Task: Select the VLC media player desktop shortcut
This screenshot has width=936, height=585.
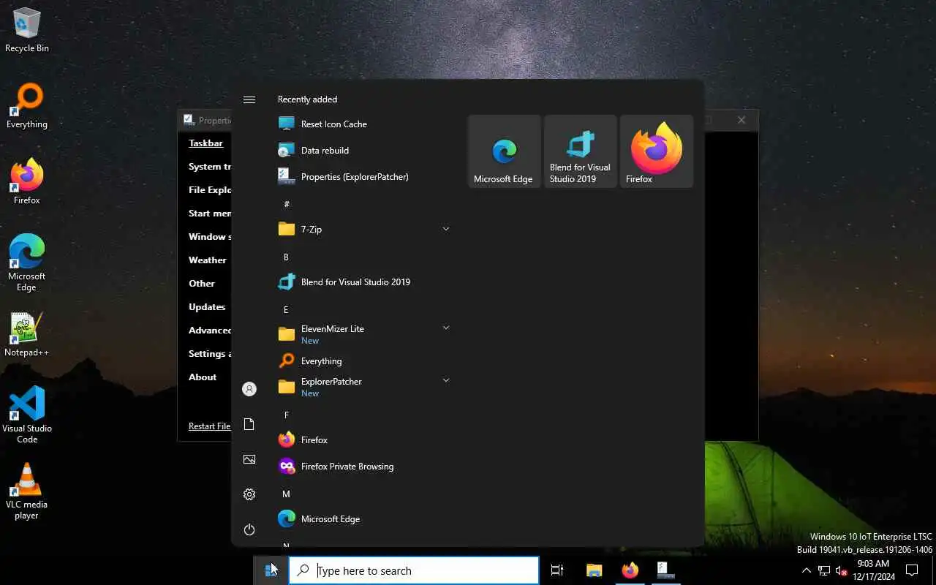Action: [x=27, y=491]
